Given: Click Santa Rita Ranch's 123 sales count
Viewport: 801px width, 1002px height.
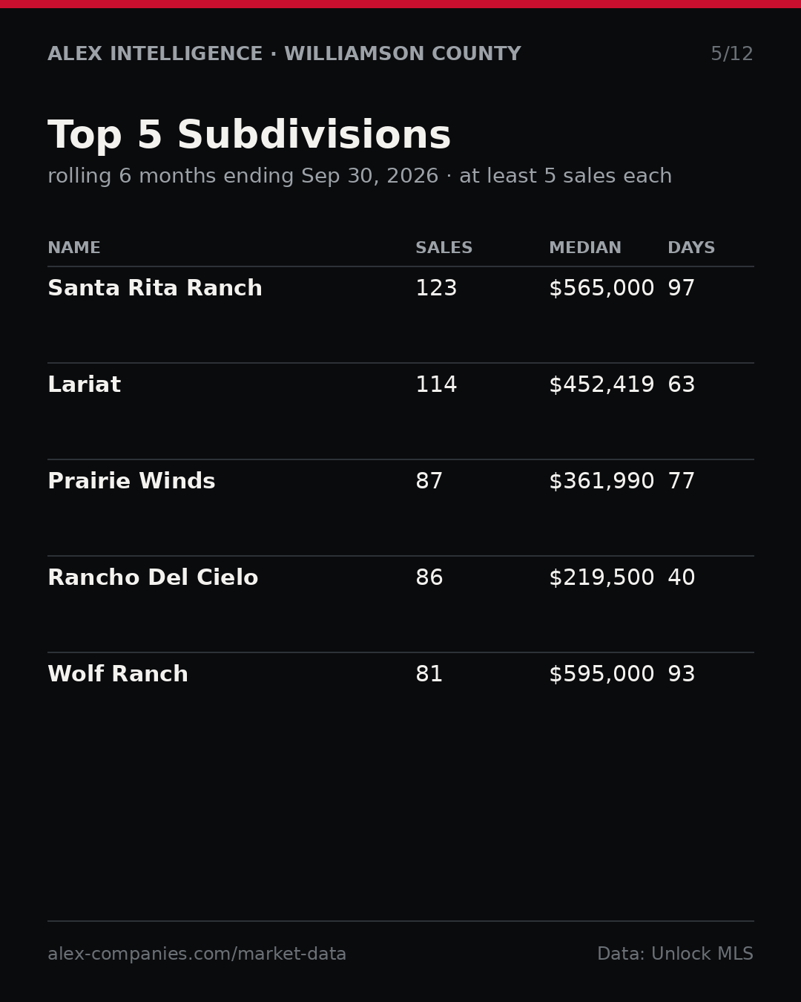Looking at the screenshot, I should 436,289.
